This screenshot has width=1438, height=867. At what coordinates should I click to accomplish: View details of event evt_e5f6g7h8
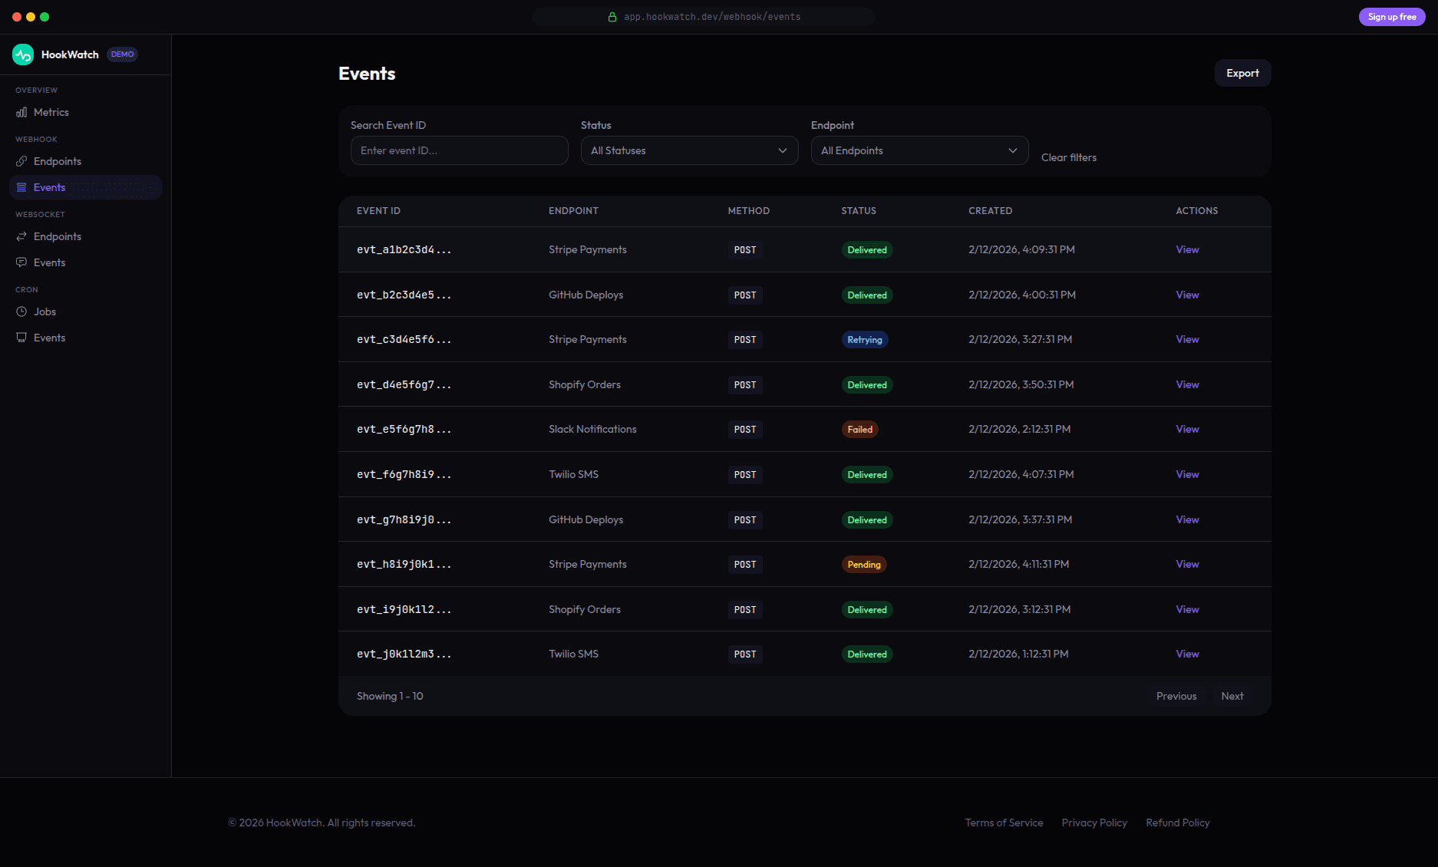point(1186,429)
